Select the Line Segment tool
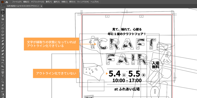 pyautogui.click(x=3, y=25)
